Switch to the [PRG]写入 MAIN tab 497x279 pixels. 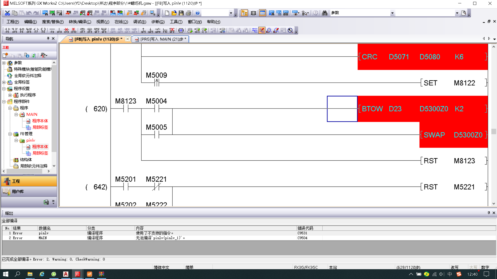click(x=160, y=39)
